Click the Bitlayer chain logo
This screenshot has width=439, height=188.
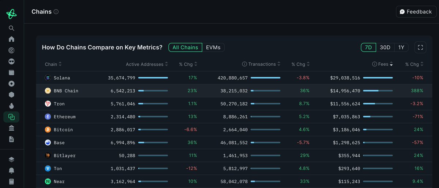(x=48, y=156)
